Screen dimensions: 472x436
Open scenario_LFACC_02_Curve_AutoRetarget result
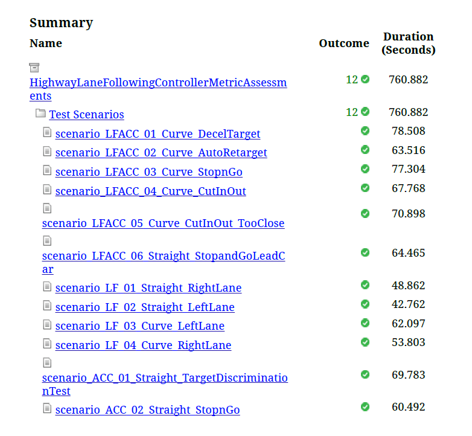click(161, 153)
